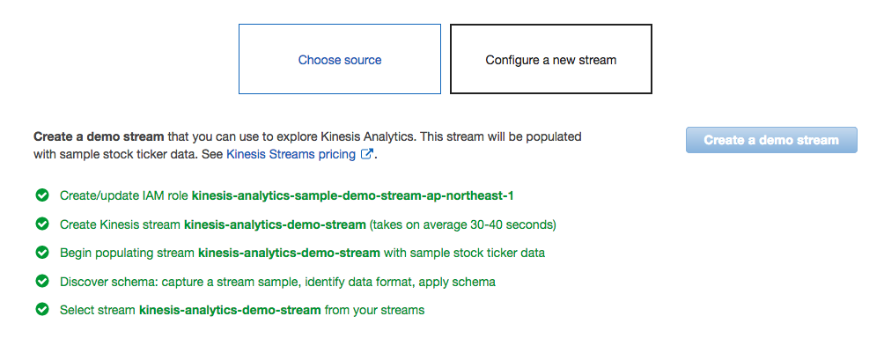Click the "from your streams" text
Screen dimensions: 884x353
click(x=374, y=310)
